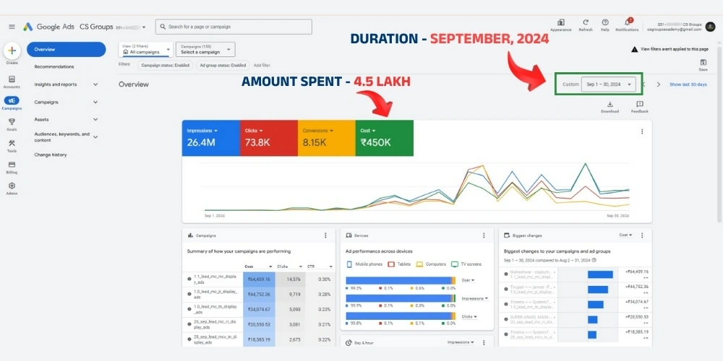Click the Add filter button
Image resolution: width=723 pixels, height=361 pixels.
click(262, 65)
